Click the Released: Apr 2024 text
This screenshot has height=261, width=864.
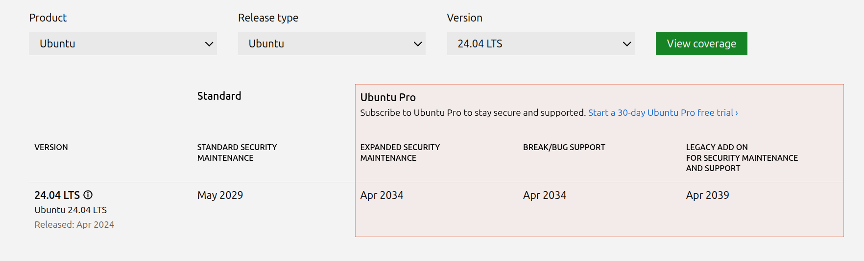(74, 224)
